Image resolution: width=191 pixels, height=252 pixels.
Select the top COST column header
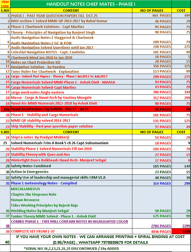click(181, 10)
